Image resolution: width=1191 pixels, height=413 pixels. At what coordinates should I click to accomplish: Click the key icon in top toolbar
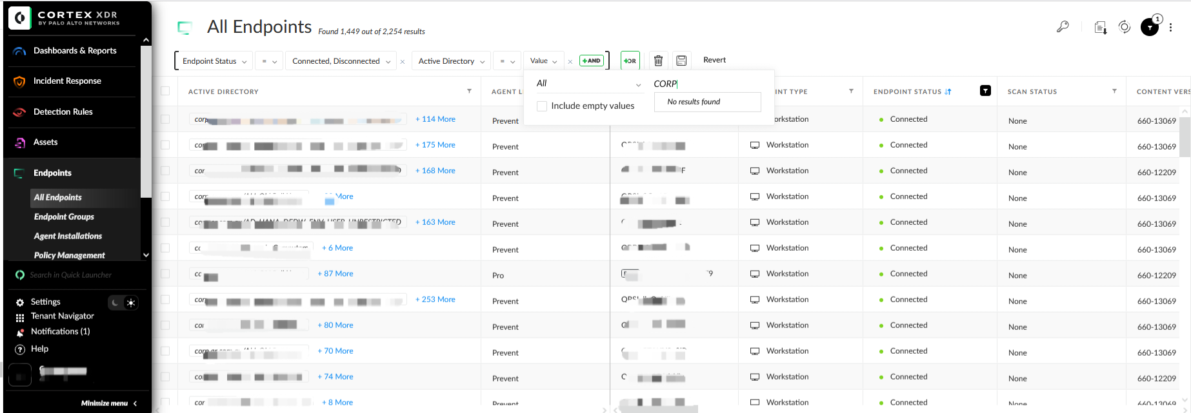pyautogui.click(x=1063, y=27)
